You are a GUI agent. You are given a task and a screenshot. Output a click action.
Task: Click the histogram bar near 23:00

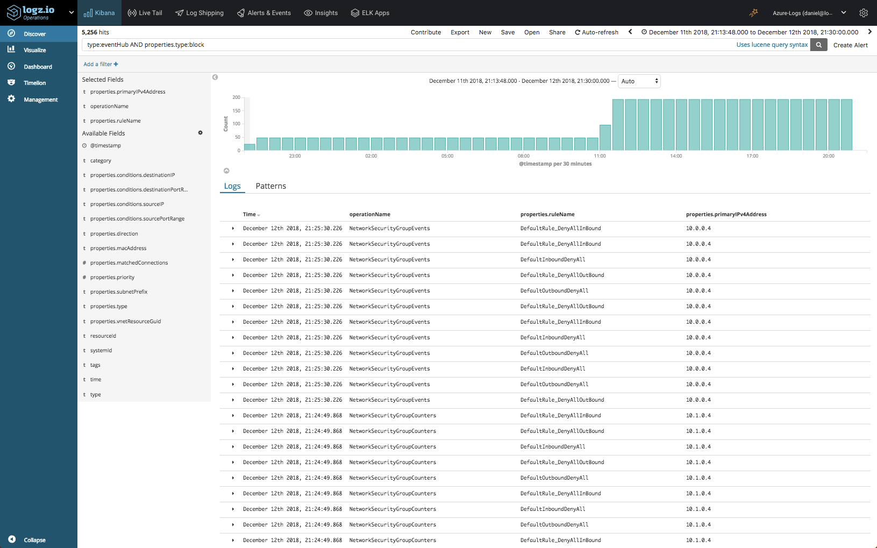point(300,144)
